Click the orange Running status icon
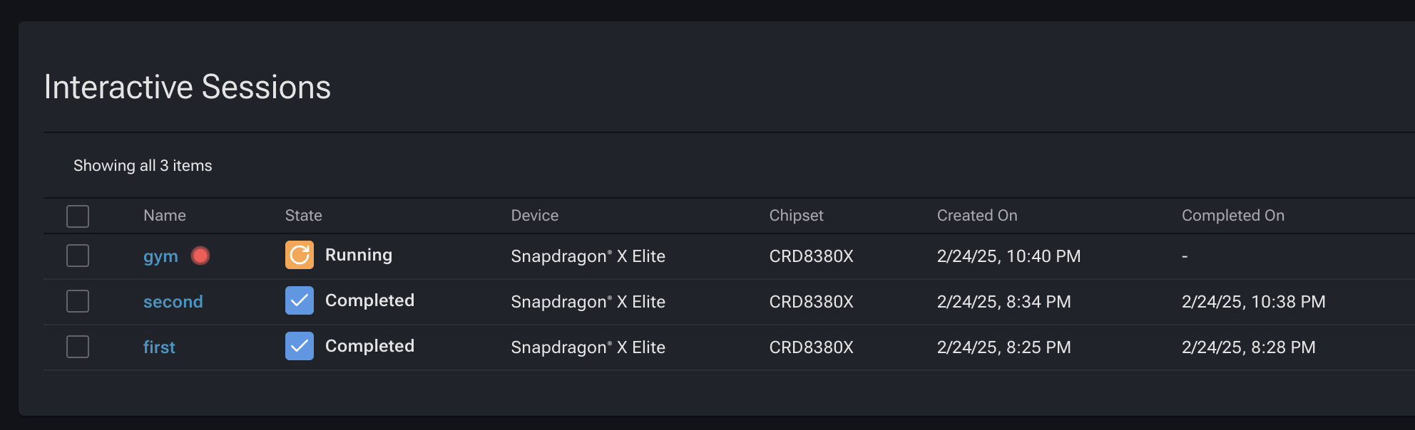The width and height of the screenshot is (1415, 430). [300, 255]
